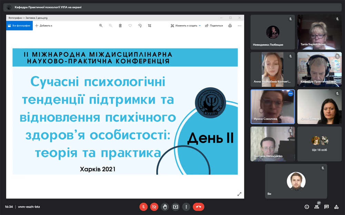Open the chat panel
345x215 pixels.
(326, 207)
